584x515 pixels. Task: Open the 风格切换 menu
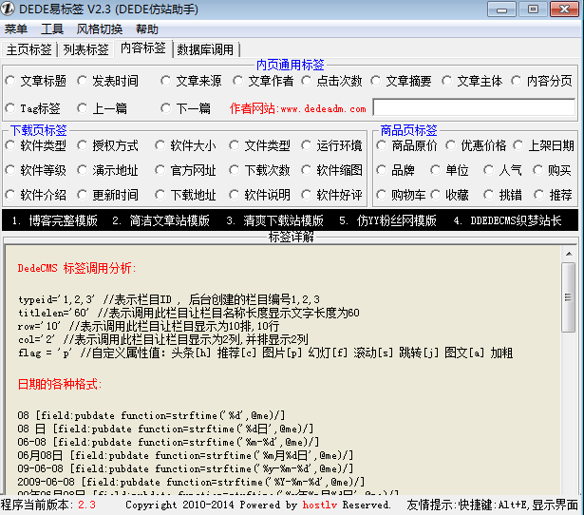[100, 29]
